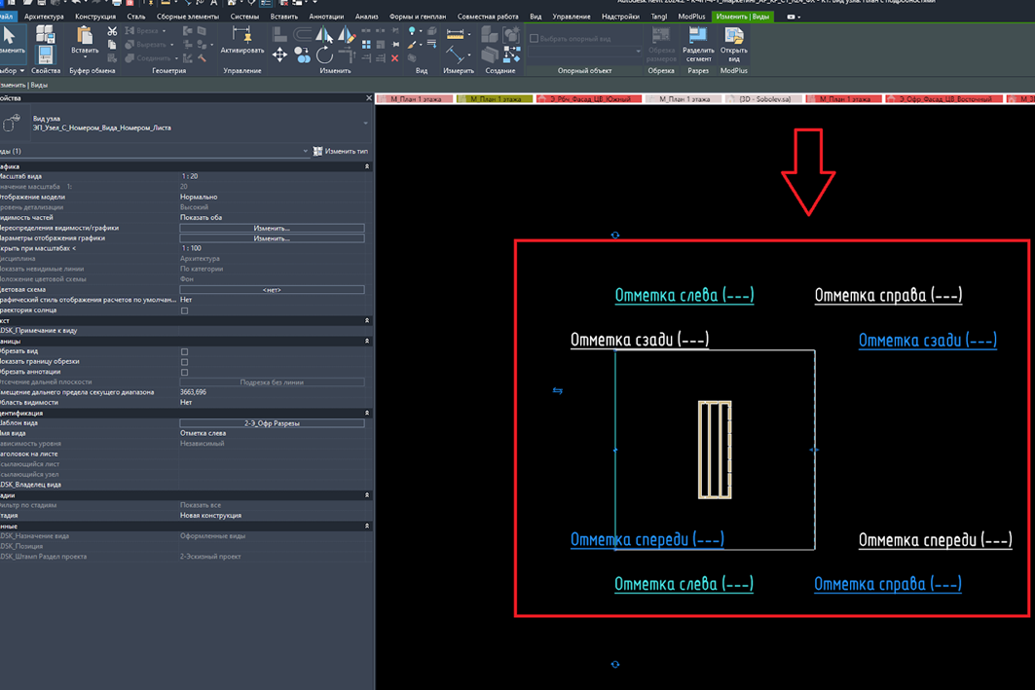Screen dimensions: 1035x690
Task: Expand the Выбор panel dropdown
Action: 21,71
